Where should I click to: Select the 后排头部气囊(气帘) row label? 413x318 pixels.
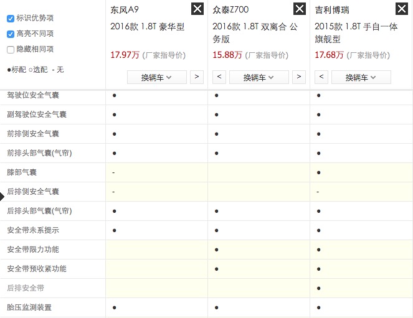(39, 211)
